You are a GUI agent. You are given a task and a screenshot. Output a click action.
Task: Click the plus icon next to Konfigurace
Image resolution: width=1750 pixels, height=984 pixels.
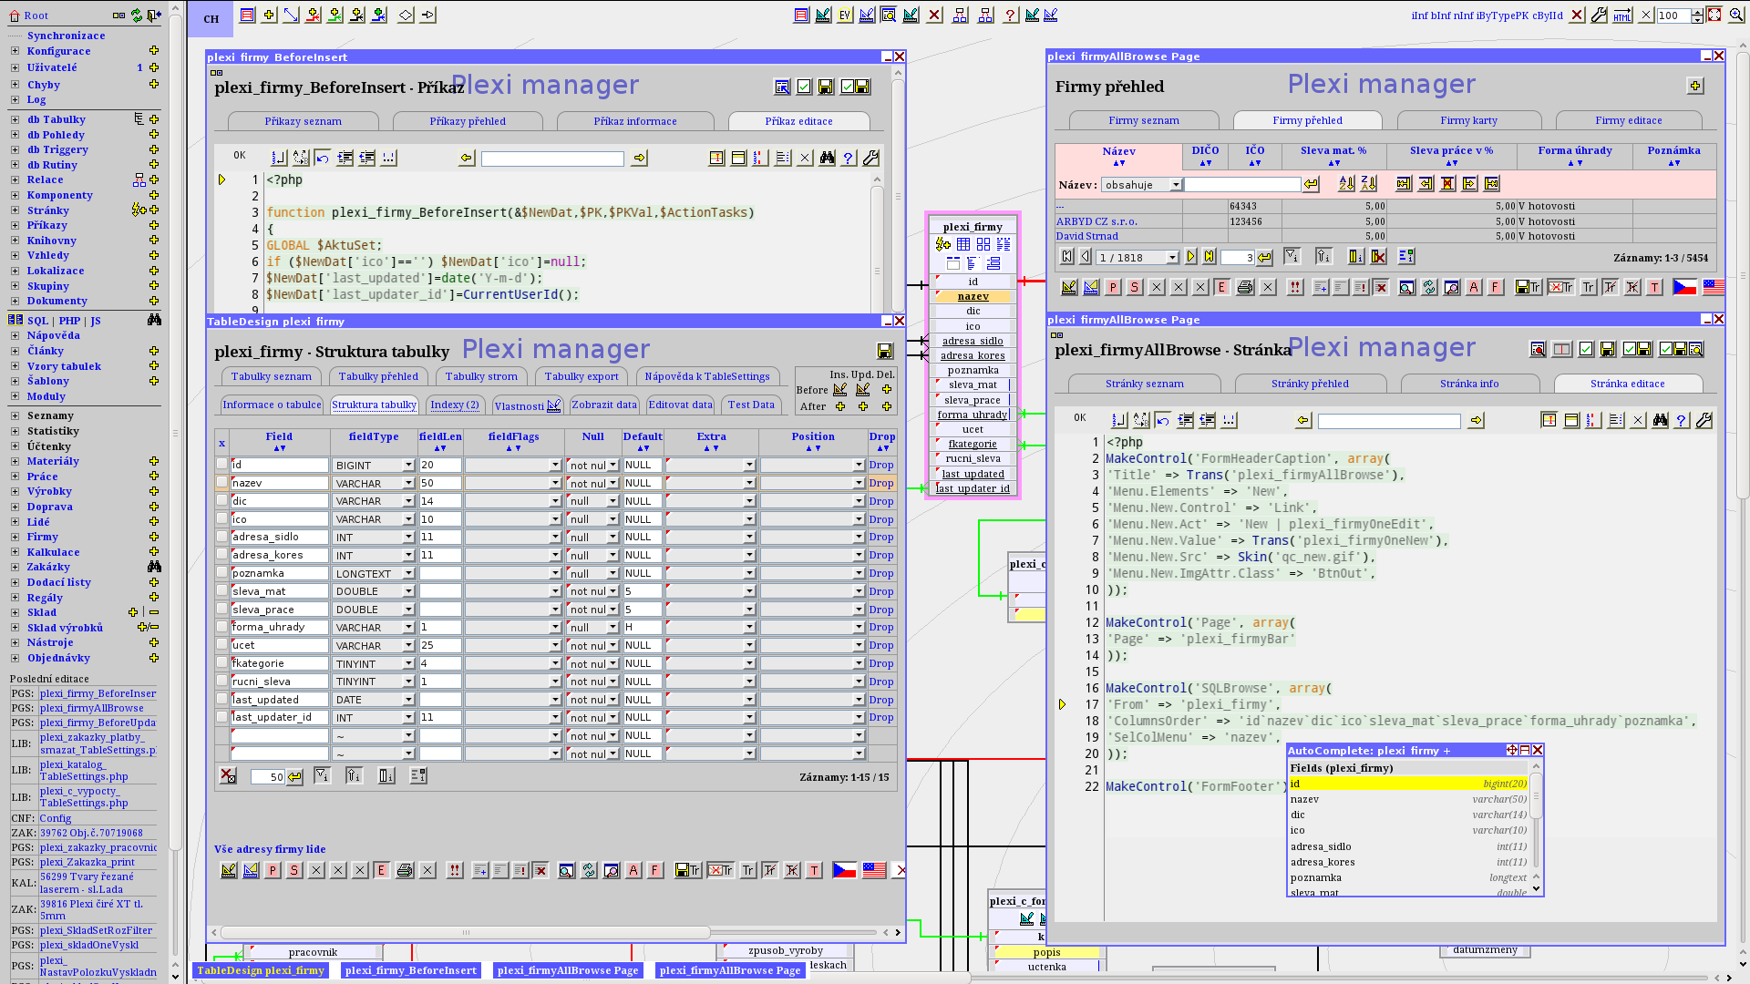click(154, 51)
